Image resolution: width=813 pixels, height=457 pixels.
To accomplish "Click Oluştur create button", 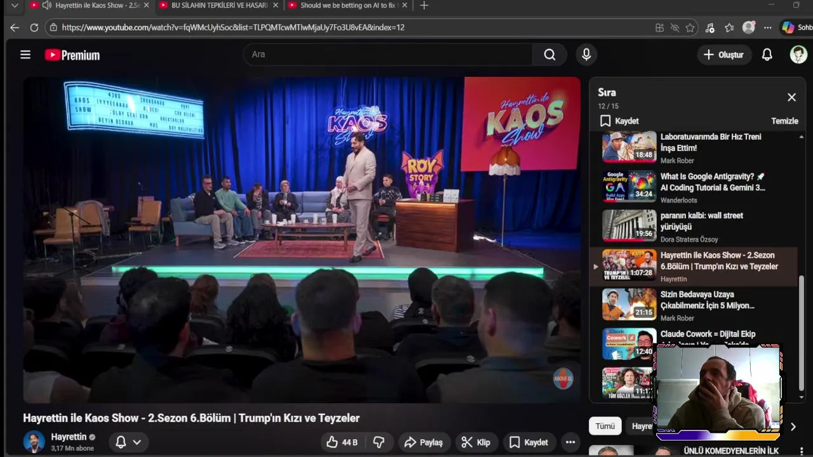I will tap(723, 55).
